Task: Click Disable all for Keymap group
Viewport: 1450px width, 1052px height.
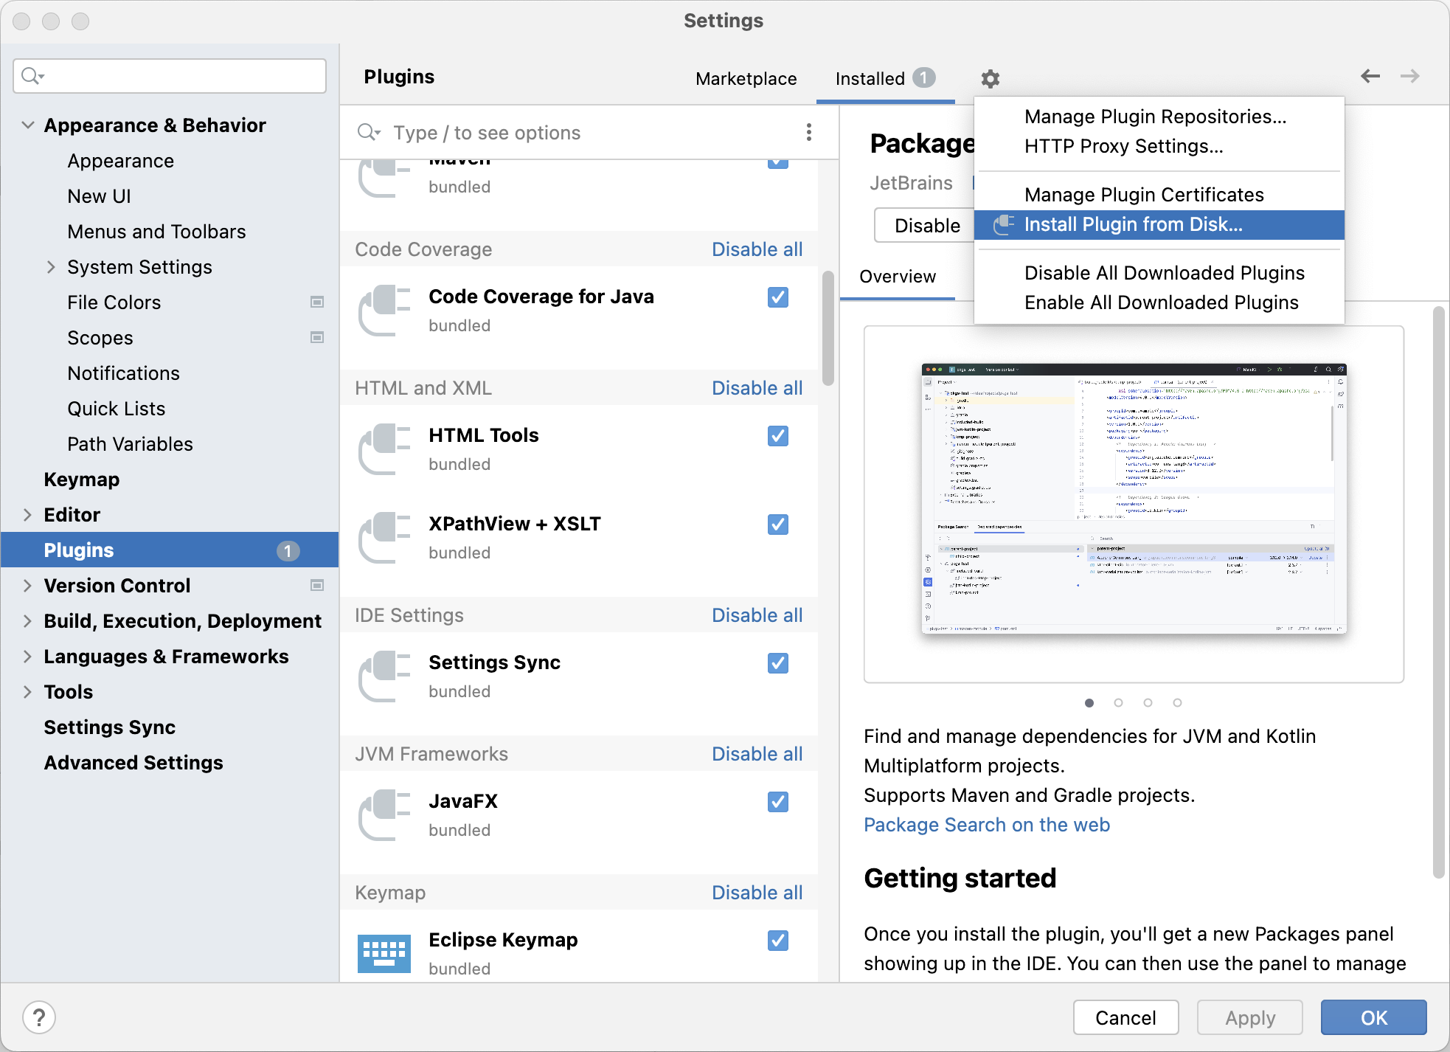Action: [757, 893]
